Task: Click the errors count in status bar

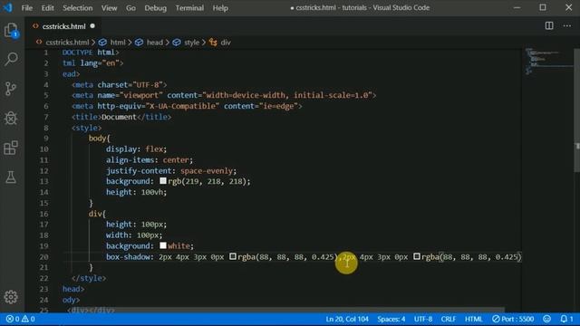Action: (x=13, y=319)
